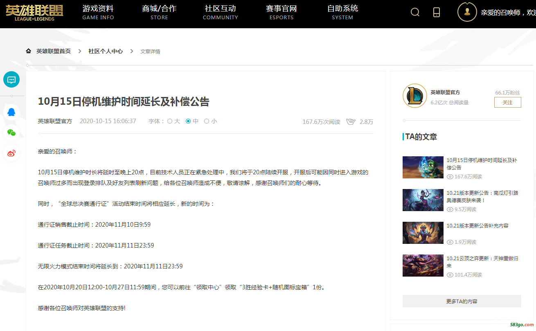Open the 游戏资料 GAME INFO menu
The height and width of the screenshot is (331, 536).
98,12
